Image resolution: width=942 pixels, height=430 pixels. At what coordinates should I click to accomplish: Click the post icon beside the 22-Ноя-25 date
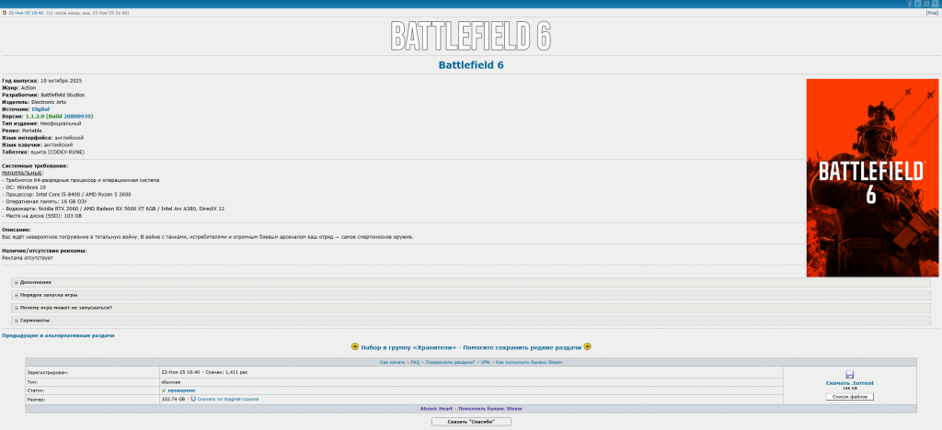click(5, 12)
